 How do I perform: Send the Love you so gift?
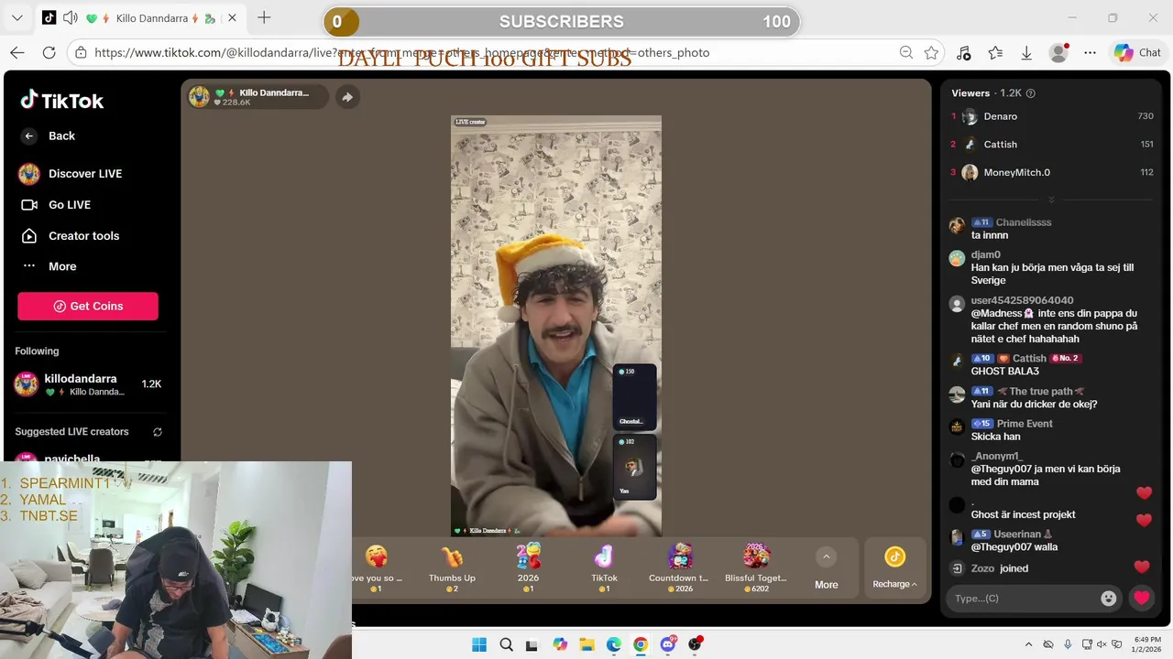click(377, 567)
